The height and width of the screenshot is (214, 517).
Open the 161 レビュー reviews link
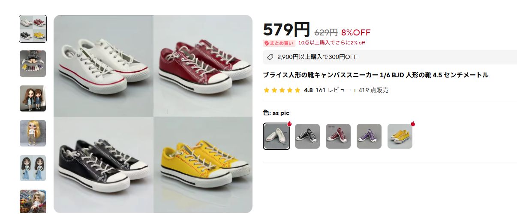[333, 90]
